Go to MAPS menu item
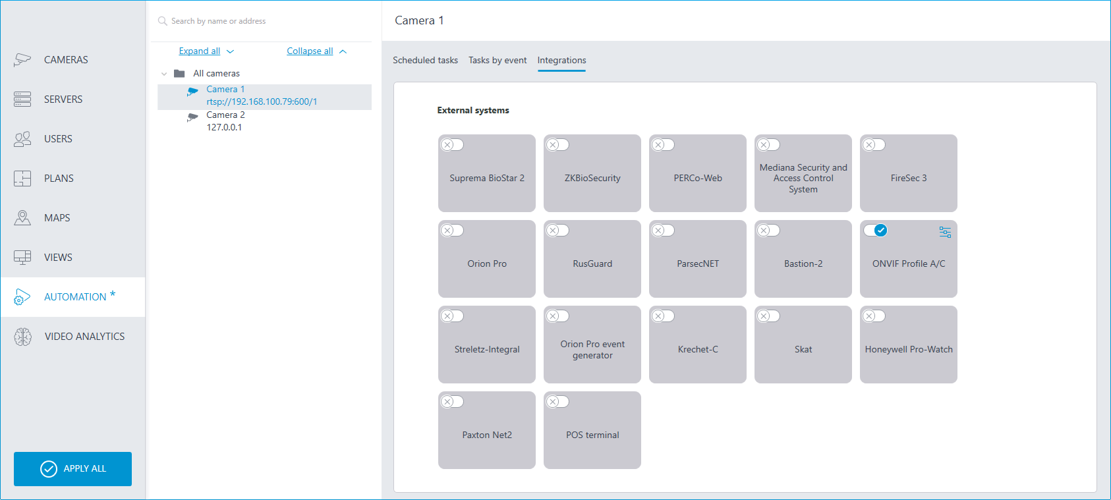 72,218
